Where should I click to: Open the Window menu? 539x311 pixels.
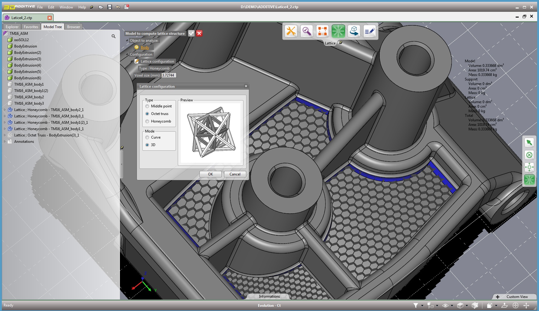tap(66, 7)
